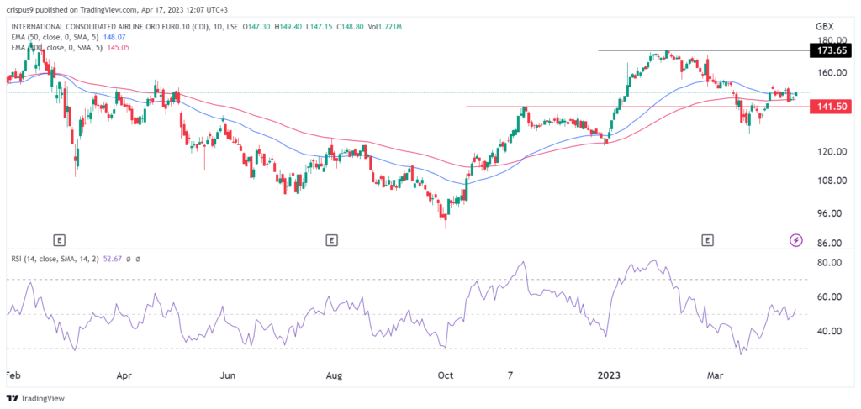
Task: Click the Jun label on time axis
Action: (227, 375)
